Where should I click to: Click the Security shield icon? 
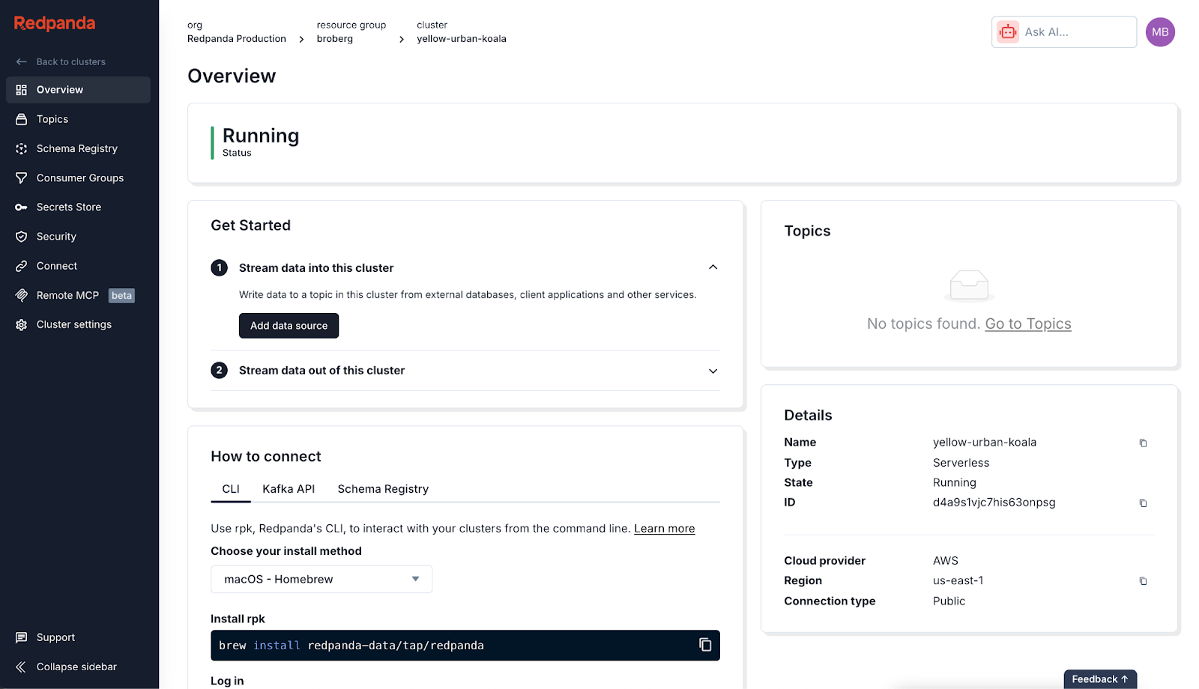pos(21,237)
